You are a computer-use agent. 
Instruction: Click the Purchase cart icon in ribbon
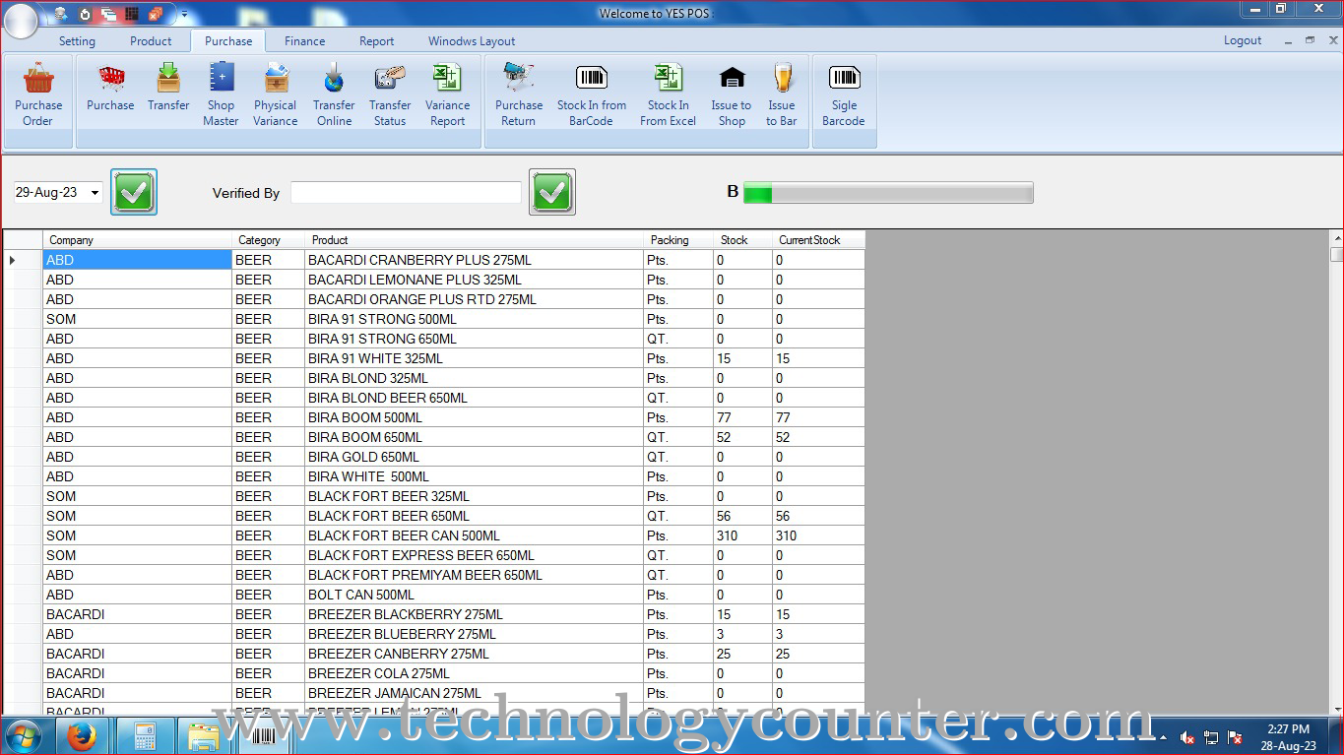110,78
